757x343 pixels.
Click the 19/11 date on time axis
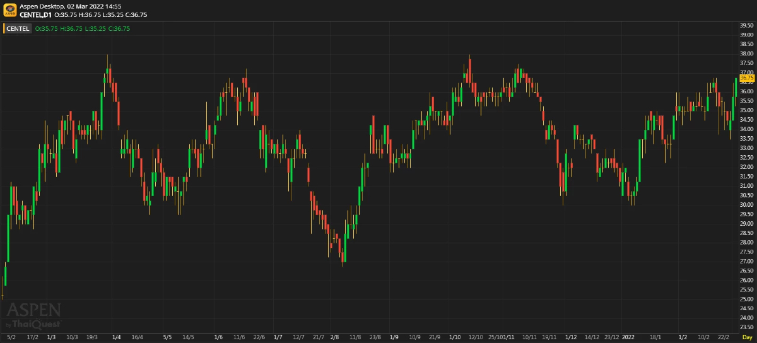point(549,337)
